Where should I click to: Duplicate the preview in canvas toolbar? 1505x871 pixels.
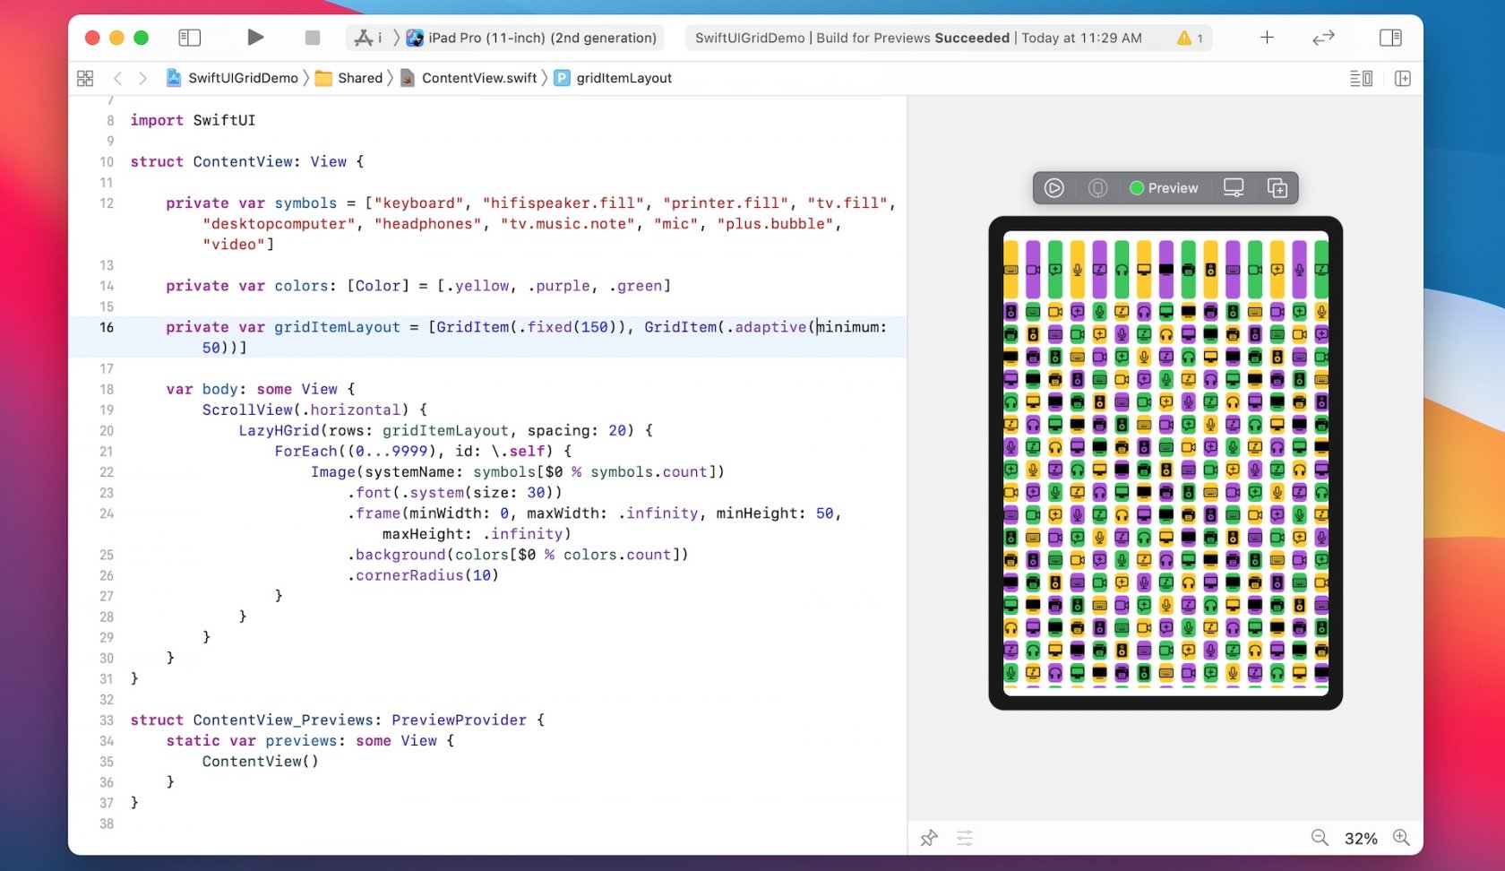tap(1277, 188)
